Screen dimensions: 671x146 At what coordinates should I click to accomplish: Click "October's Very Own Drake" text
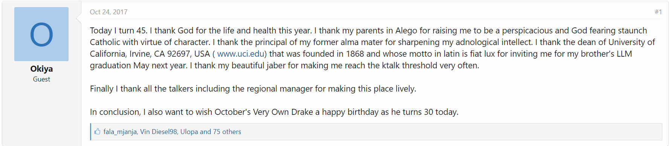pyautogui.click(x=264, y=112)
